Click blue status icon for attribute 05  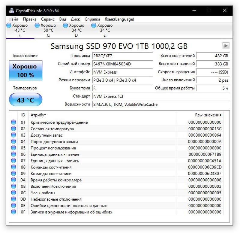coord(13,148)
